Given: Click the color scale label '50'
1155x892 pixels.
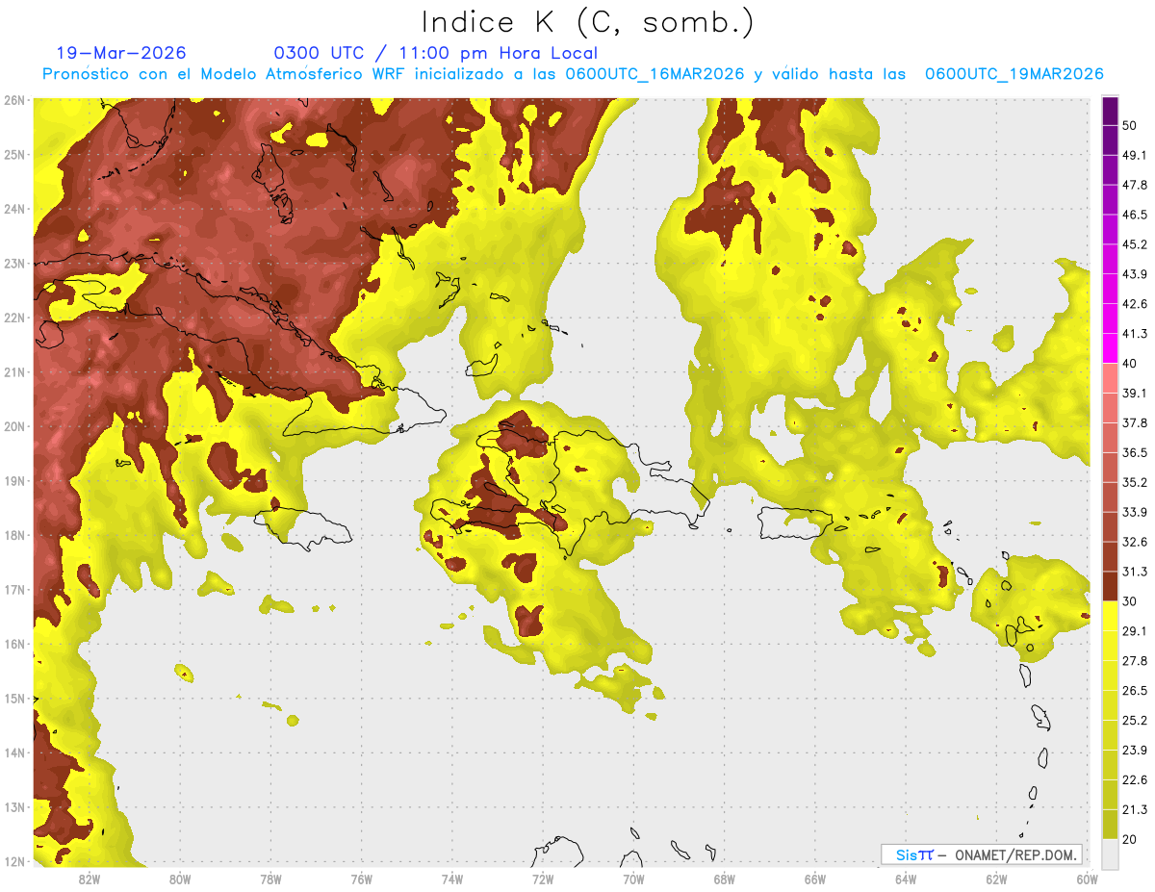Looking at the screenshot, I should (1130, 125).
